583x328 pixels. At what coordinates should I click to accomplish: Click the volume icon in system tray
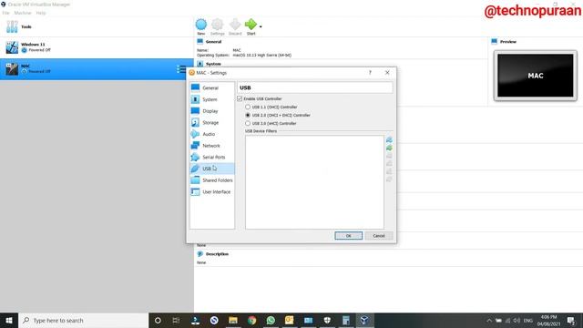[x=517, y=321]
